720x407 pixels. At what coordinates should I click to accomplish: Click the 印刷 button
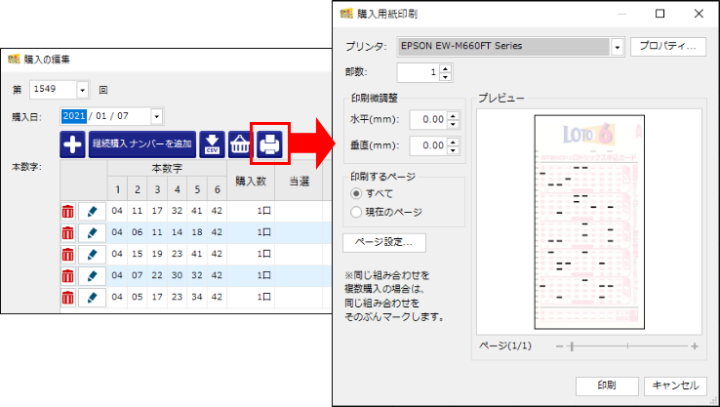tap(607, 386)
